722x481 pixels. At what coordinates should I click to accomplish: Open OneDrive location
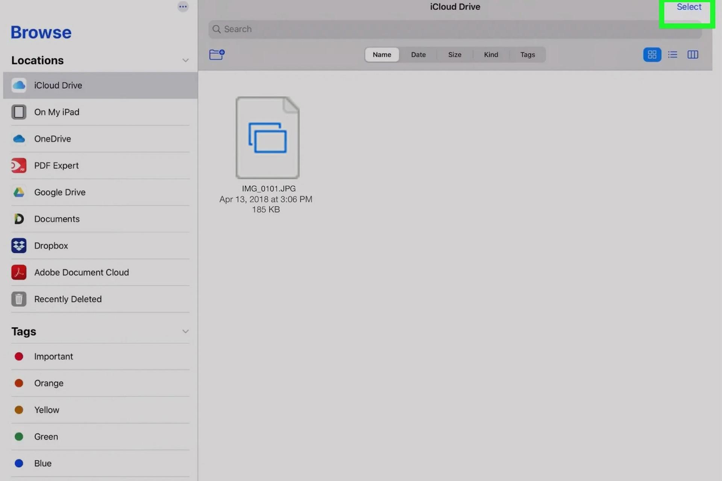[100, 139]
